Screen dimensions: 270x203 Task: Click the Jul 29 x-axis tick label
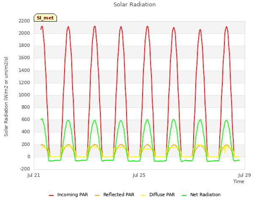point(245,175)
